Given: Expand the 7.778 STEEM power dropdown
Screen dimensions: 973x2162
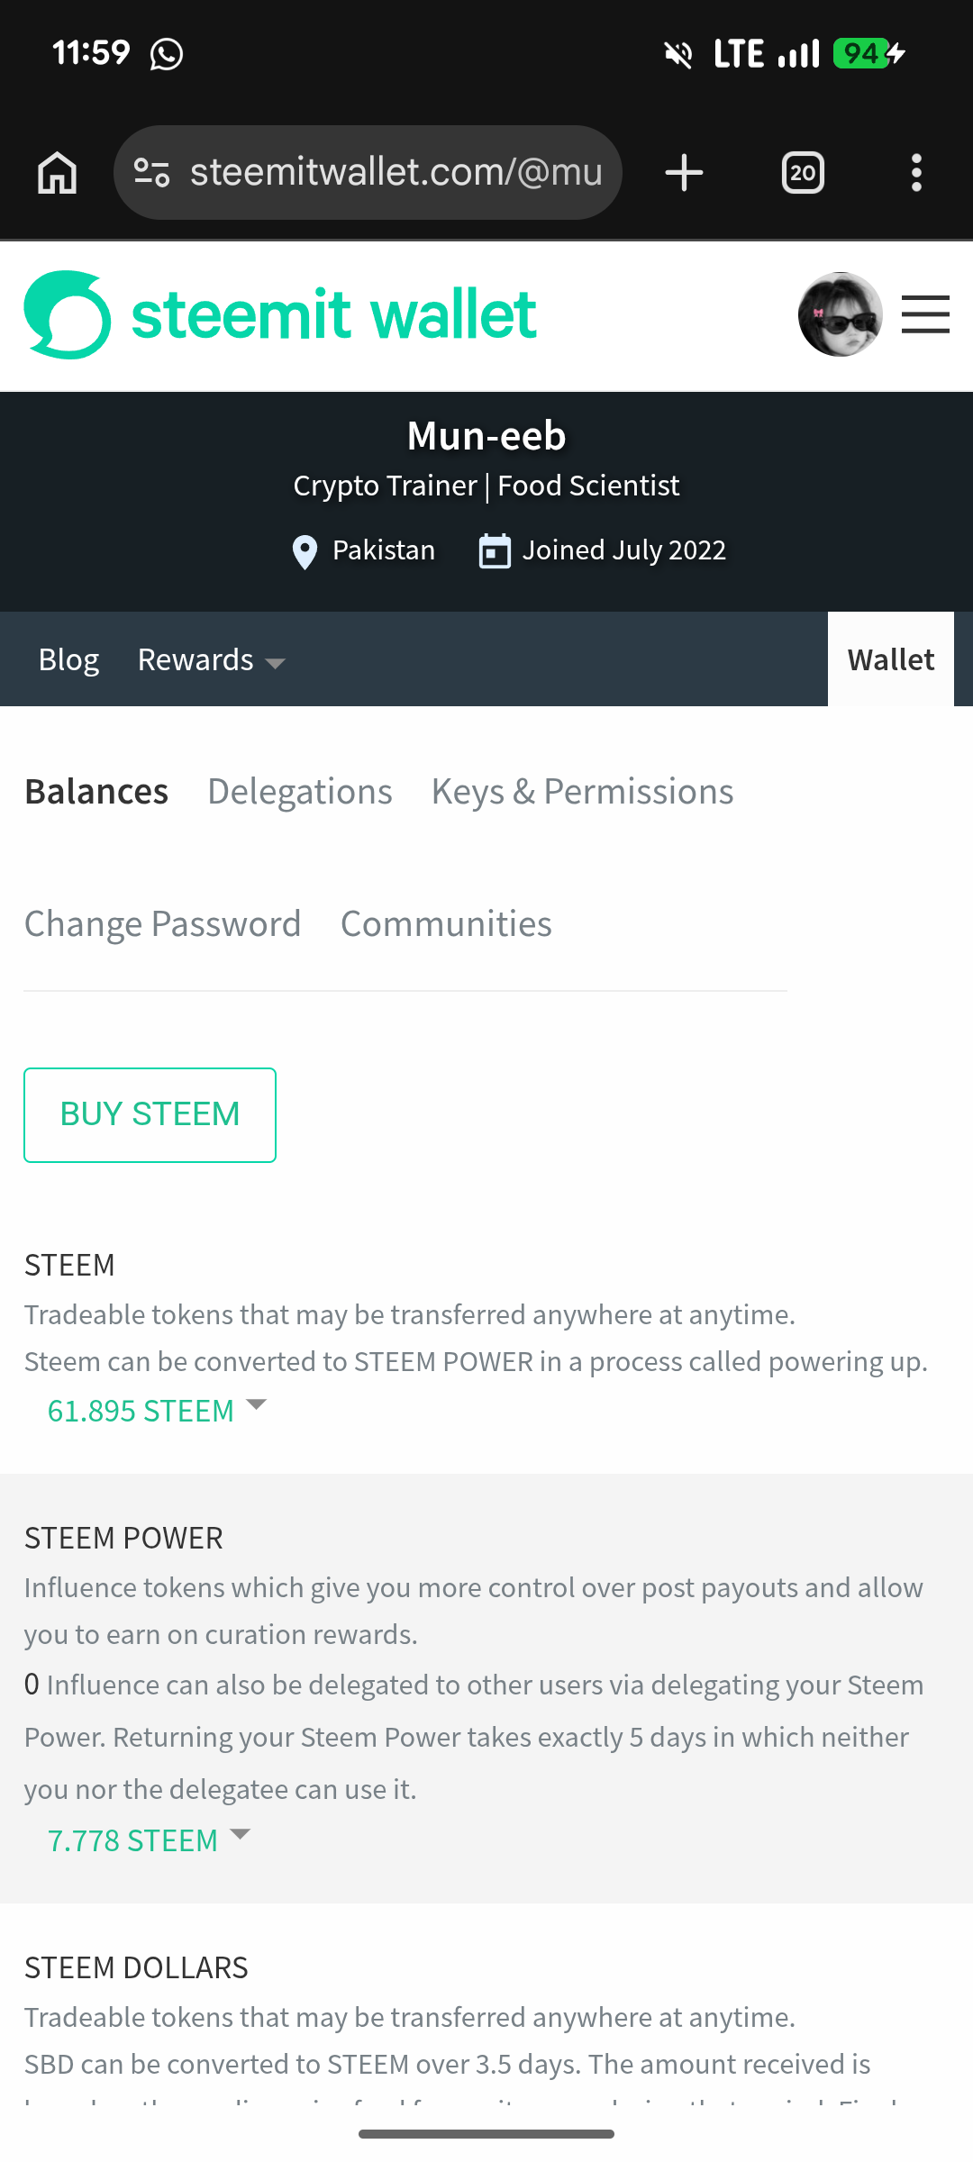Looking at the screenshot, I should pos(149,1840).
